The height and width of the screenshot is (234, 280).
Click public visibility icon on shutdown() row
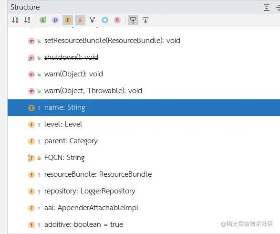tap(39, 58)
